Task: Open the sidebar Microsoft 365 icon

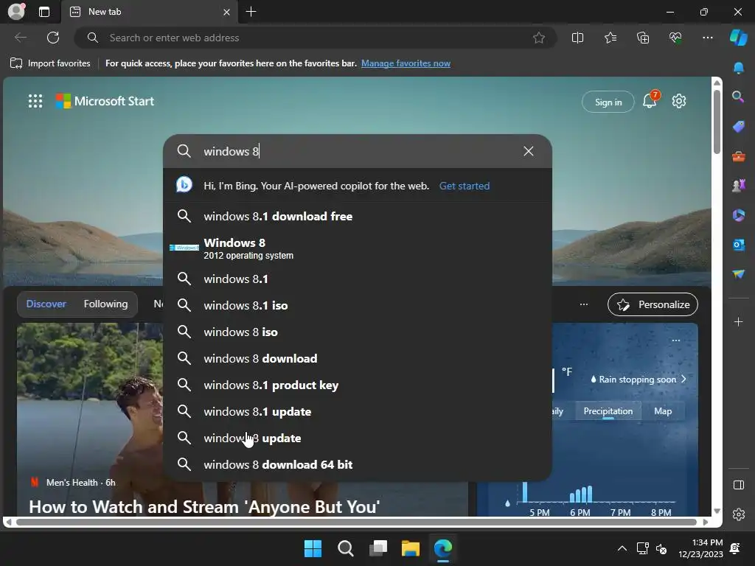Action: [739, 215]
